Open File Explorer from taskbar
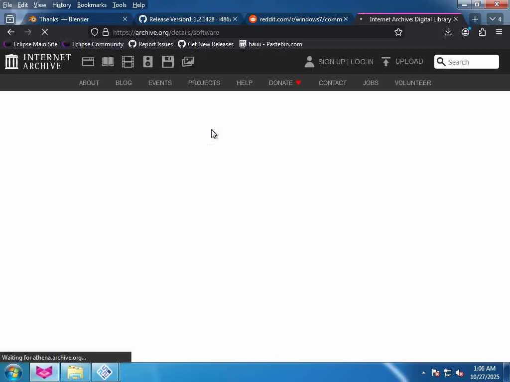Screen dimensions: 510x382 click(75, 372)
